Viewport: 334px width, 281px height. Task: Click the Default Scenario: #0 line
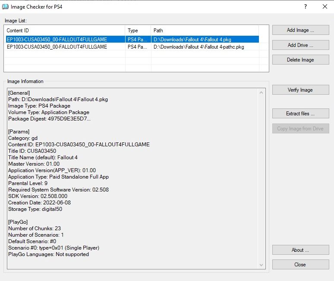(x=32, y=241)
